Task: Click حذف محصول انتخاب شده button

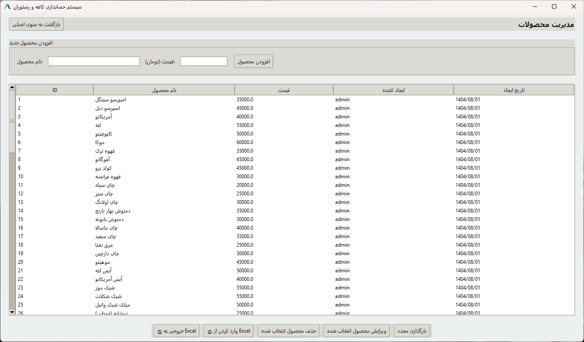Action: (289, 331)
